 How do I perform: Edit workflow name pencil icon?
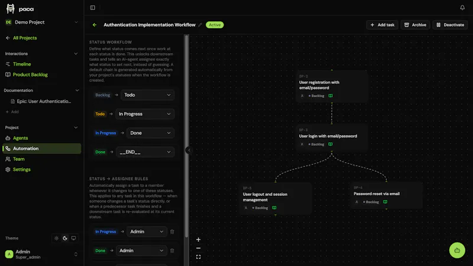click(200, 25)
